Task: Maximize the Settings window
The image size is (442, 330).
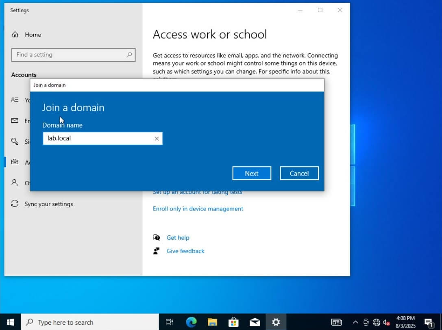Action: (320, 10)
